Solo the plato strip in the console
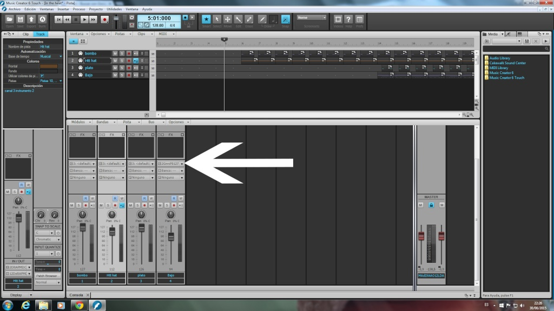The height and width of the screenshot is (311, 554). pos(137,205)
